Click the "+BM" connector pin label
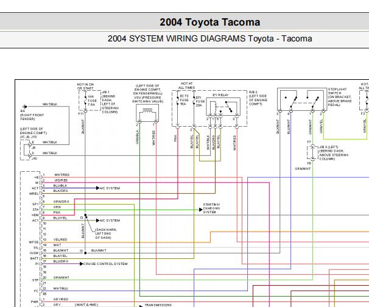The width and height of the screenshot is (369, 307). pos(35,215)
